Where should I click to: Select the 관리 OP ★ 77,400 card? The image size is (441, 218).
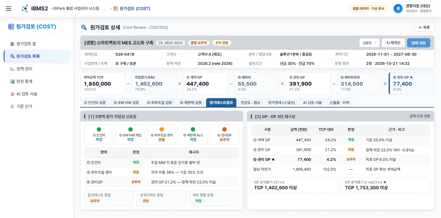tap(411, 83)
